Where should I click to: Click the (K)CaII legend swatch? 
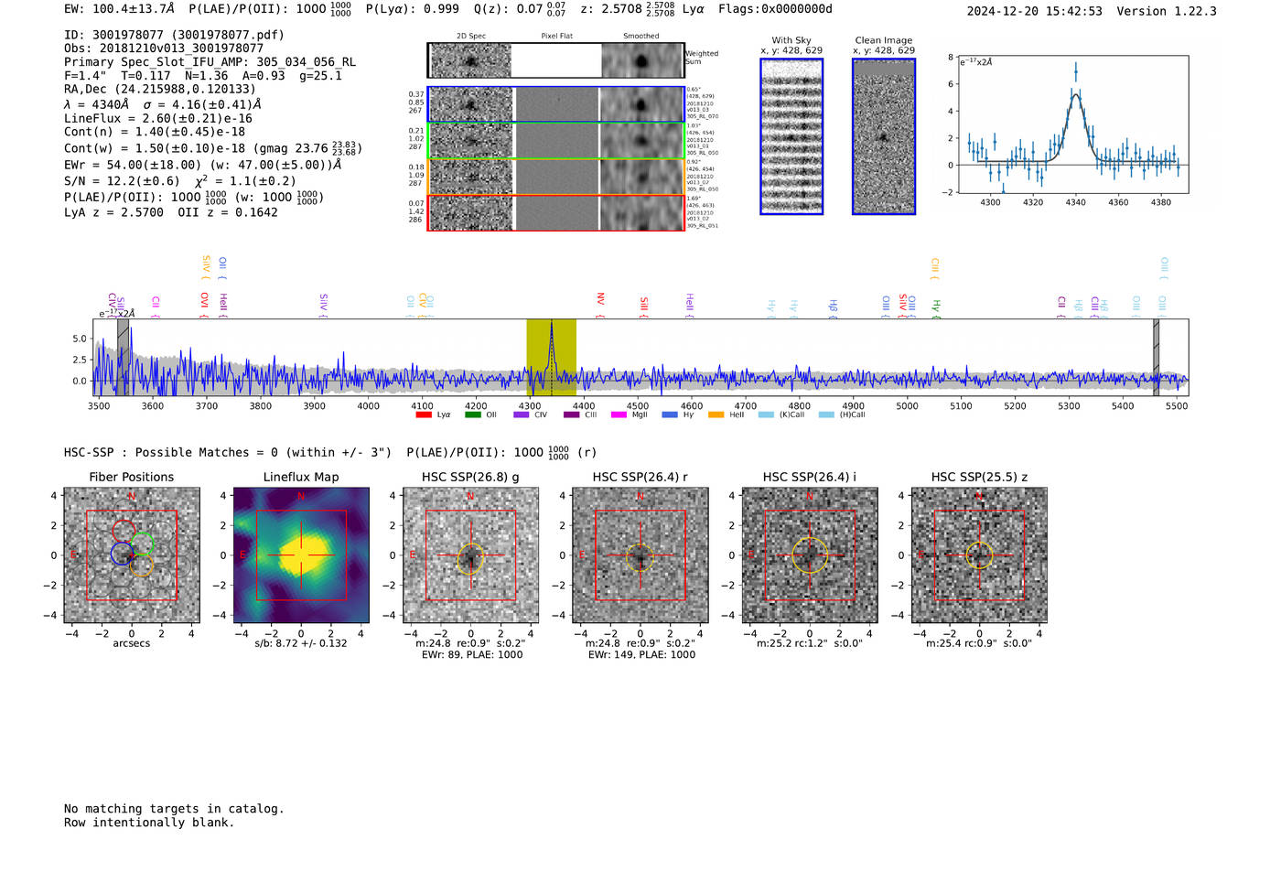(x=766, y=414)
